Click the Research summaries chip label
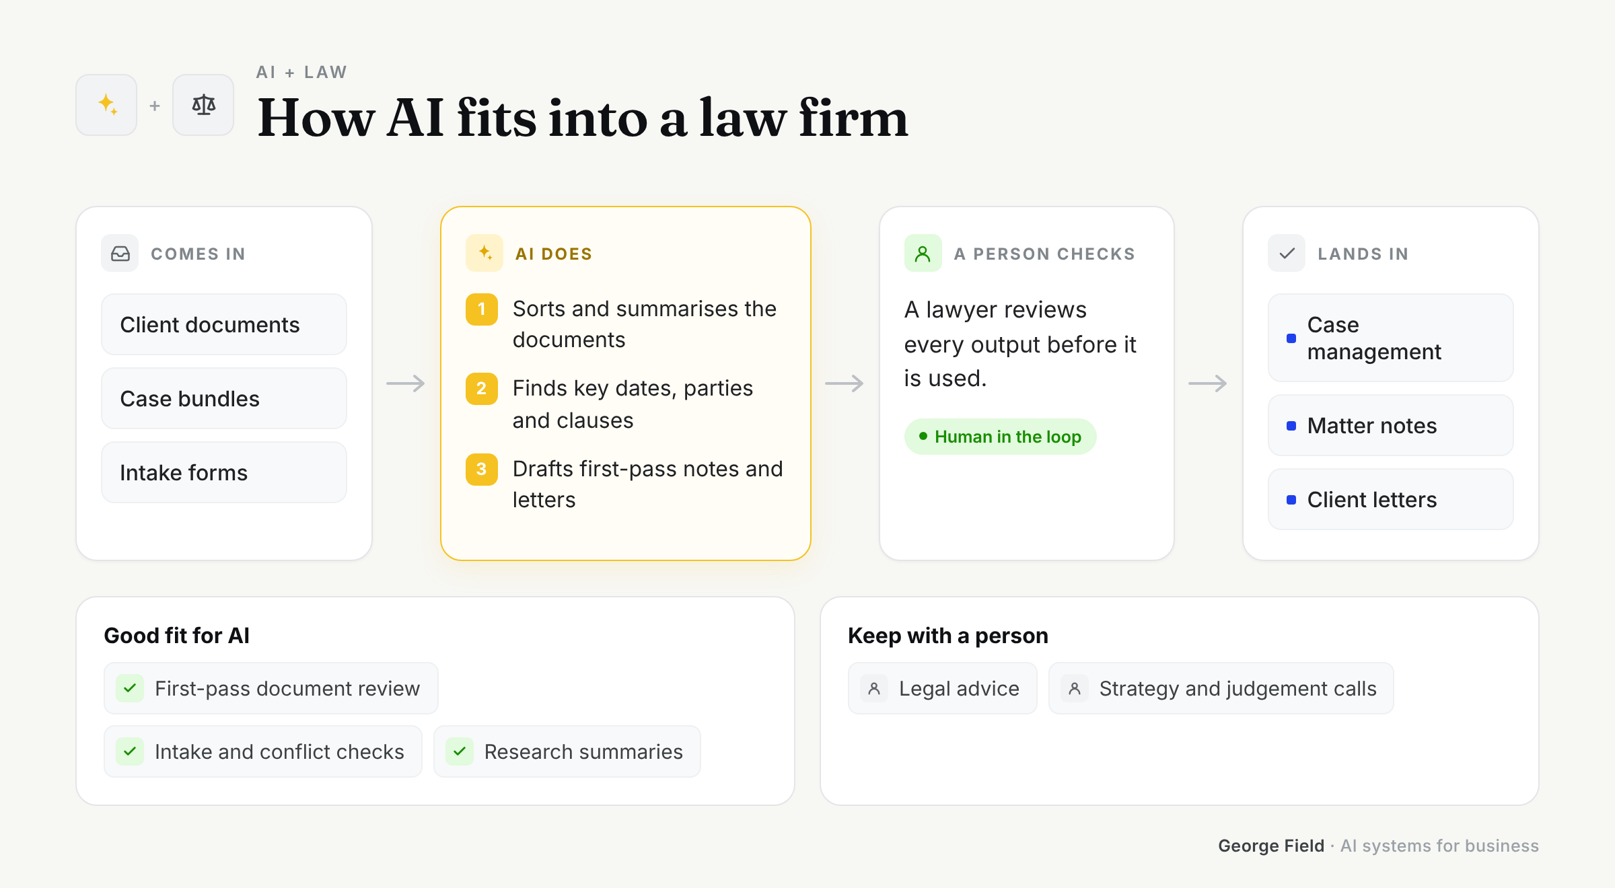 click(583, 751)
